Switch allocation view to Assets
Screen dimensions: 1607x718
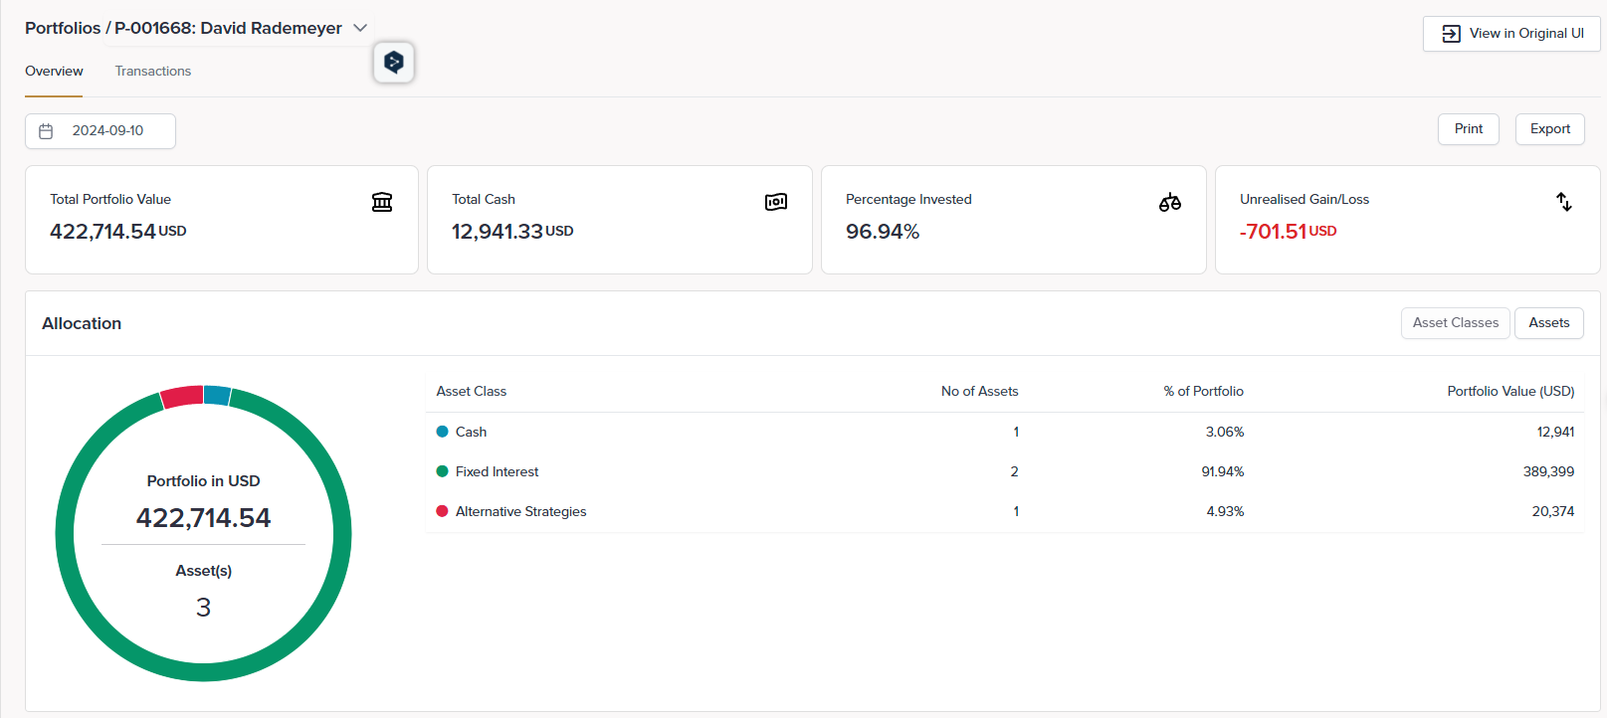tap(1548, 323)
